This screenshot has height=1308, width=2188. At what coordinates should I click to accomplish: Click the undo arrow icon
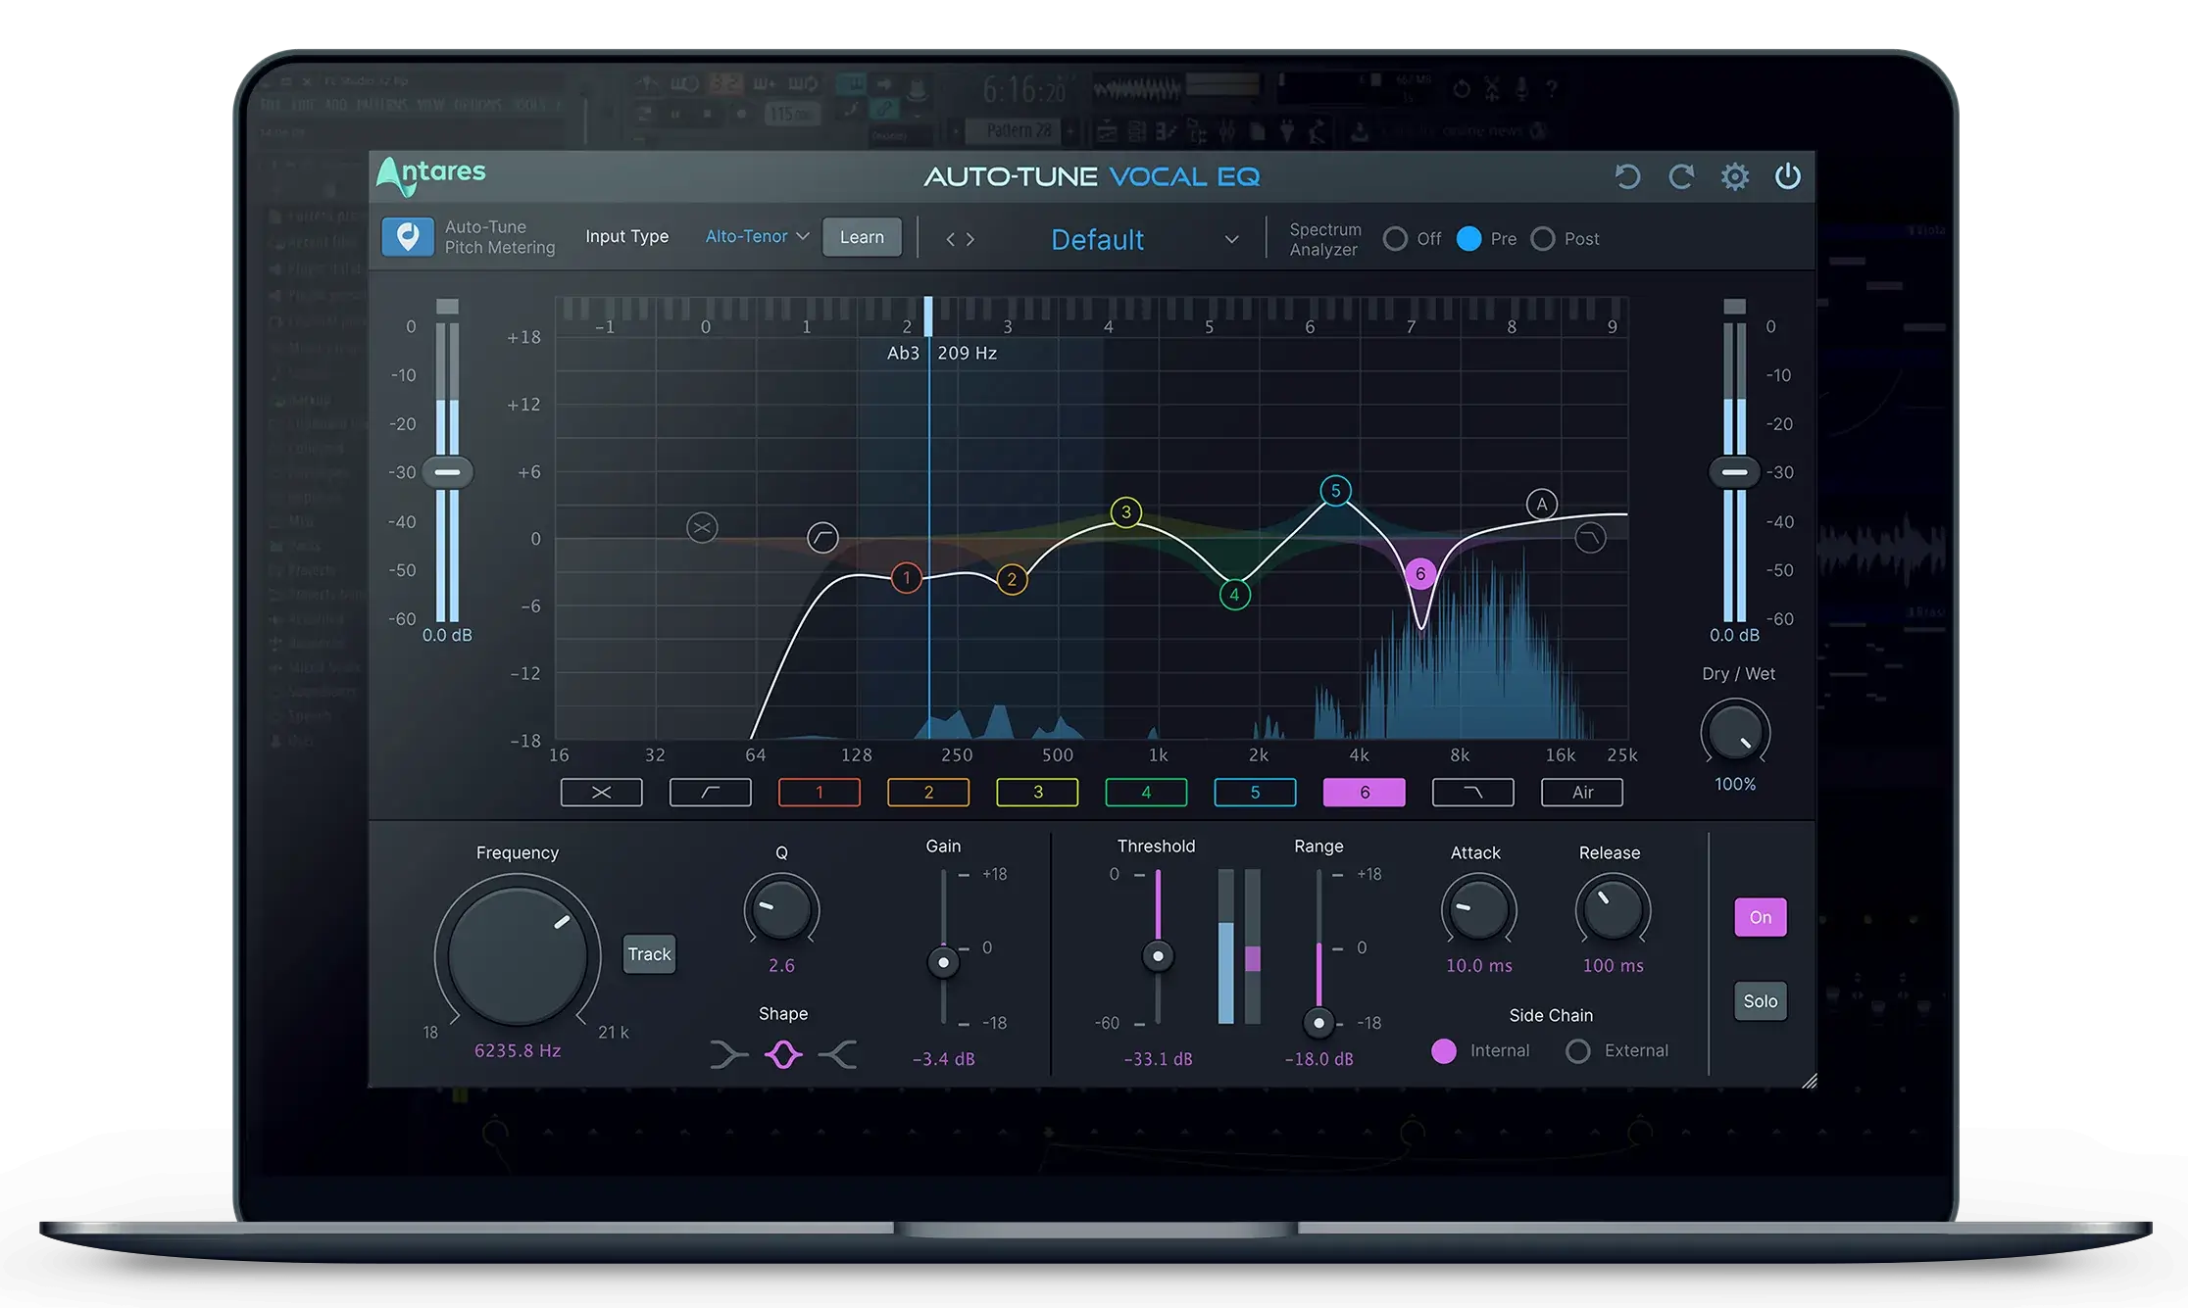[x=1630, y=176]
